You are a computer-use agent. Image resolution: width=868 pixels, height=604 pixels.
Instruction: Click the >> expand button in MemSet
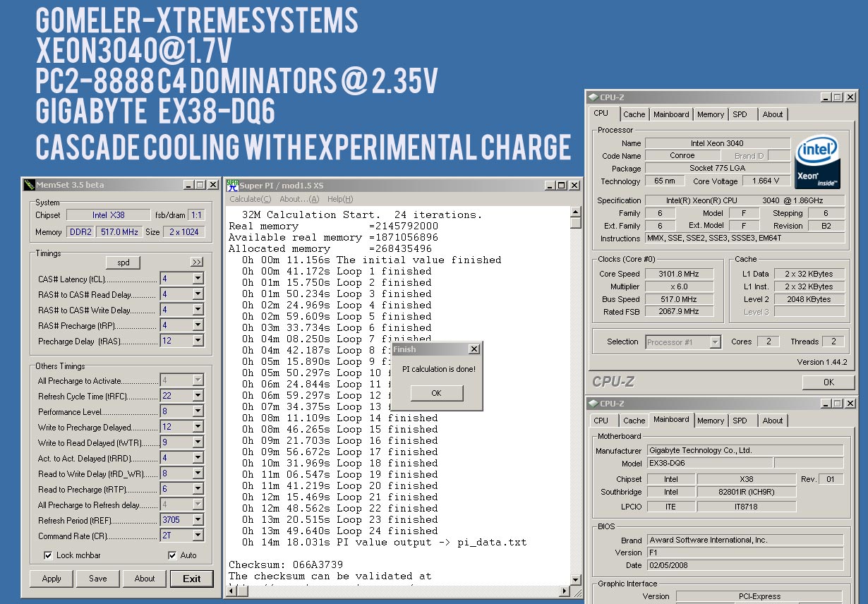tap(197, 262)
